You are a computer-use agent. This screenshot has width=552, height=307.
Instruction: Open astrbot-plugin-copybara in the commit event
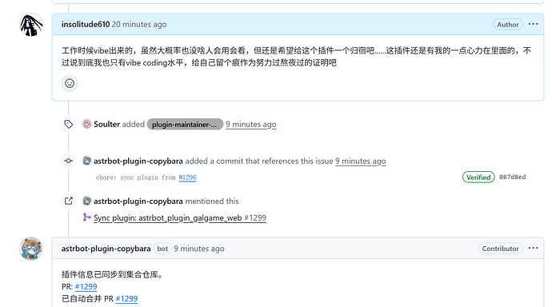click(x=138, y=161)
